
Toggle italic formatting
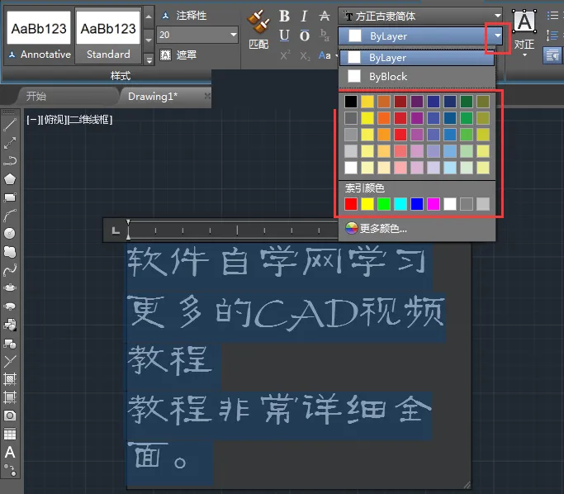304,16
